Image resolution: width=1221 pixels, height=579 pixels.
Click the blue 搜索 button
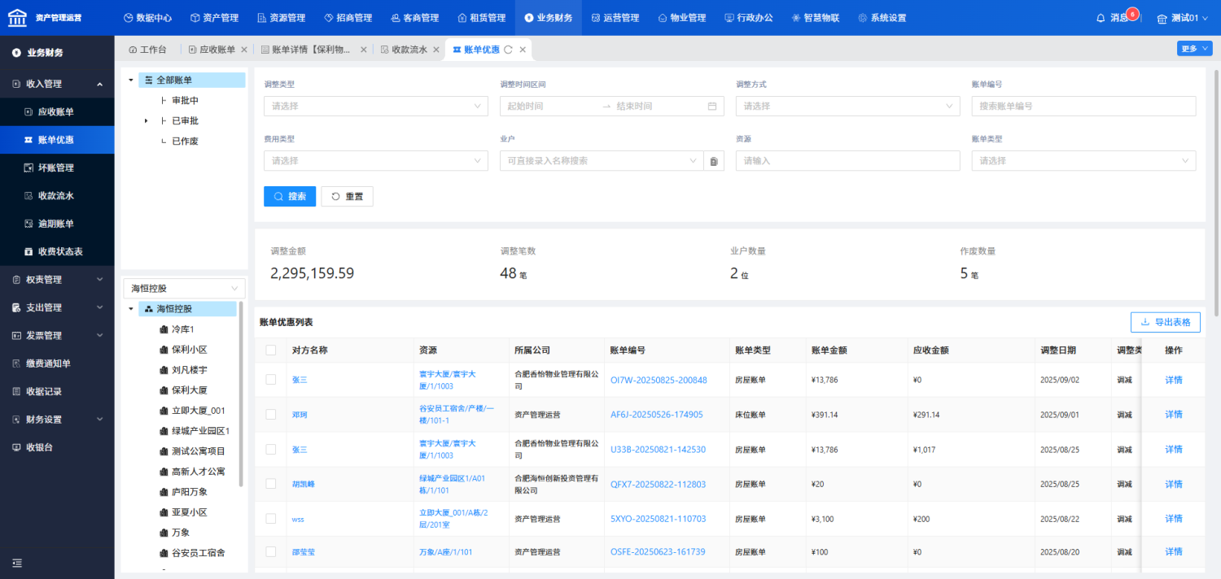[x=290, y=196]
